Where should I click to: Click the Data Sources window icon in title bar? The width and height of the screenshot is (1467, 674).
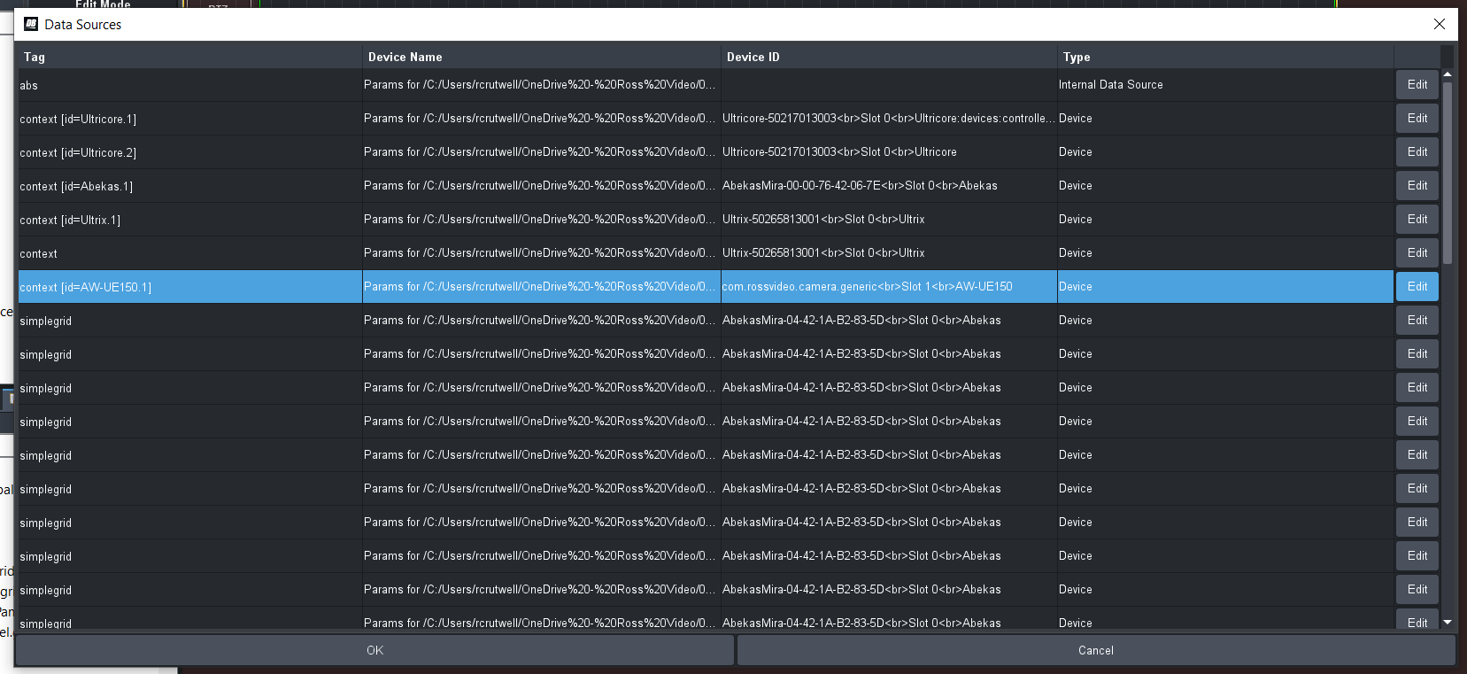click(x=31, y=24)
